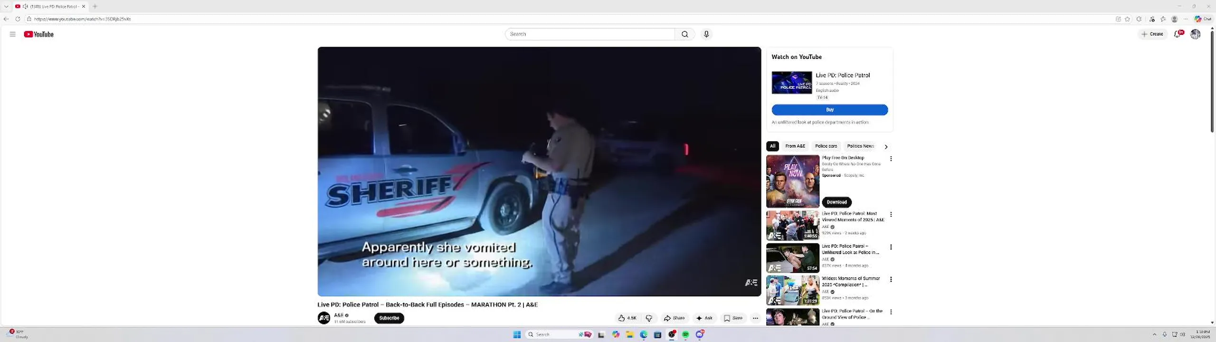Viewport: 1216px width, 342px height.
Task: Click the A&E channel name link
Action: click(339, 315)
